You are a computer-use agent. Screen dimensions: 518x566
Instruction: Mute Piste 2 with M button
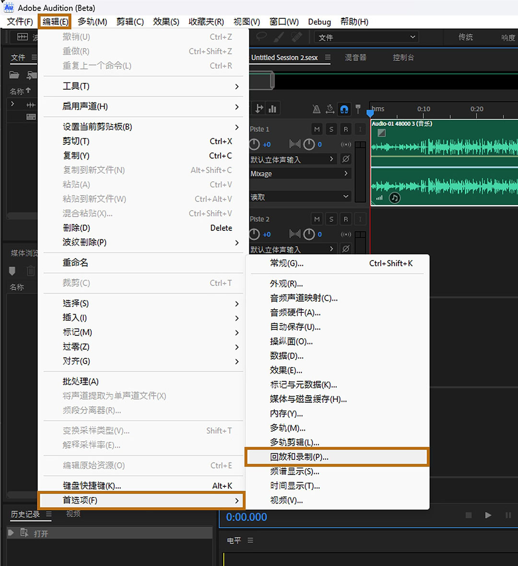(x=317, y=219)
